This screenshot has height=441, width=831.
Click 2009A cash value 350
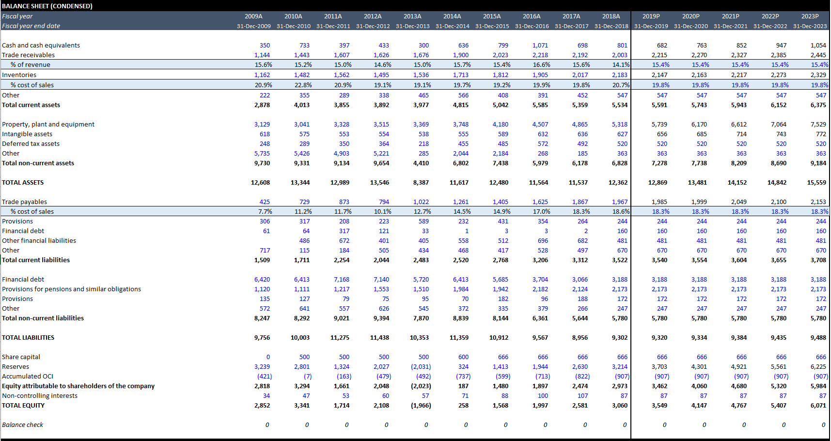pos(265,46)
